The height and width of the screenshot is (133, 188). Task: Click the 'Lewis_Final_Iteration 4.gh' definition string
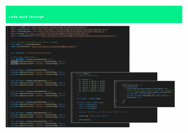40,53
